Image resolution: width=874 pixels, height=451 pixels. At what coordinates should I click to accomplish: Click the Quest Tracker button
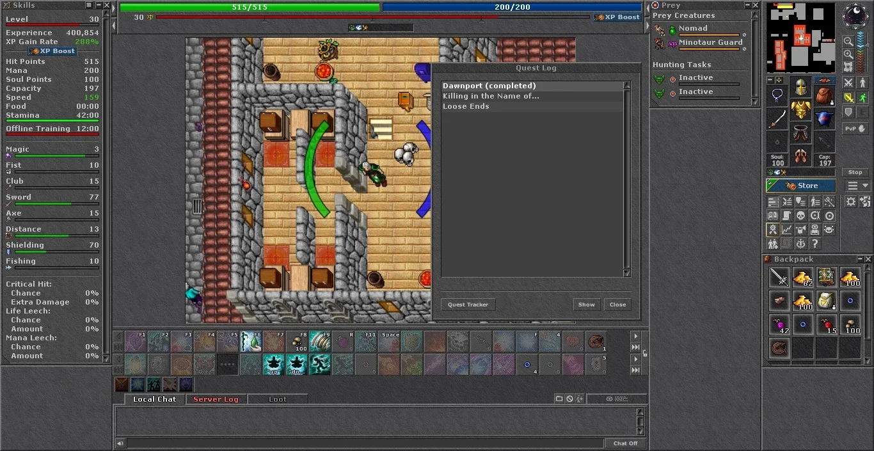coord(468,305)
